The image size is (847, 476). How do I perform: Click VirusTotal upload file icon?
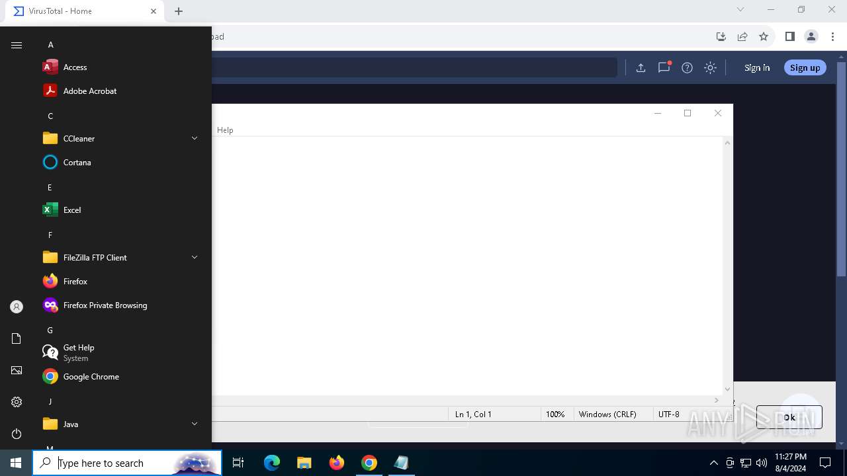pyautogui.click(x=641, y=67)
